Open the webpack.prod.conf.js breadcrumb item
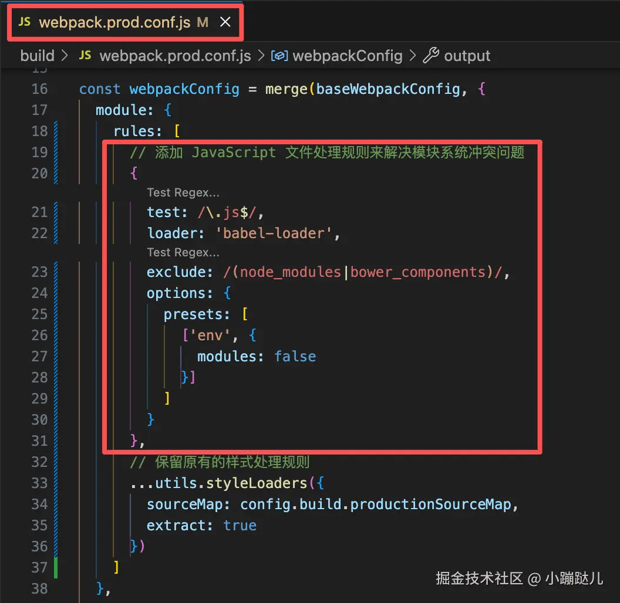This screenshot has width=620, height=603. (x=175, y=56)
